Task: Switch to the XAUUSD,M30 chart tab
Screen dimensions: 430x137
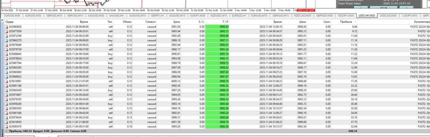Action: click(x=96, y=16)
